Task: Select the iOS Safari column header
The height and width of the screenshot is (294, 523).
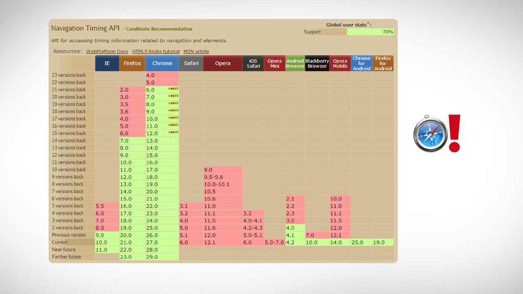Action: [253, 63]
